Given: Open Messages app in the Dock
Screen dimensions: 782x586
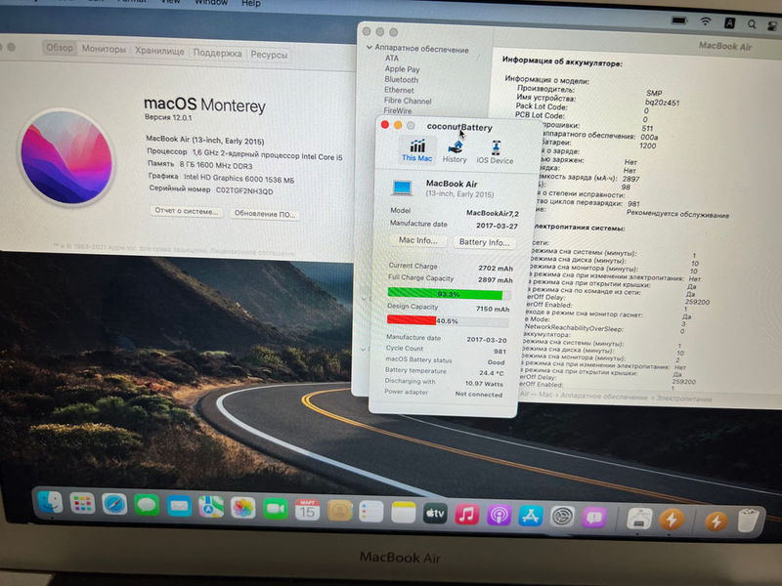Looking at the screenshot, I should tap(147, 505).
